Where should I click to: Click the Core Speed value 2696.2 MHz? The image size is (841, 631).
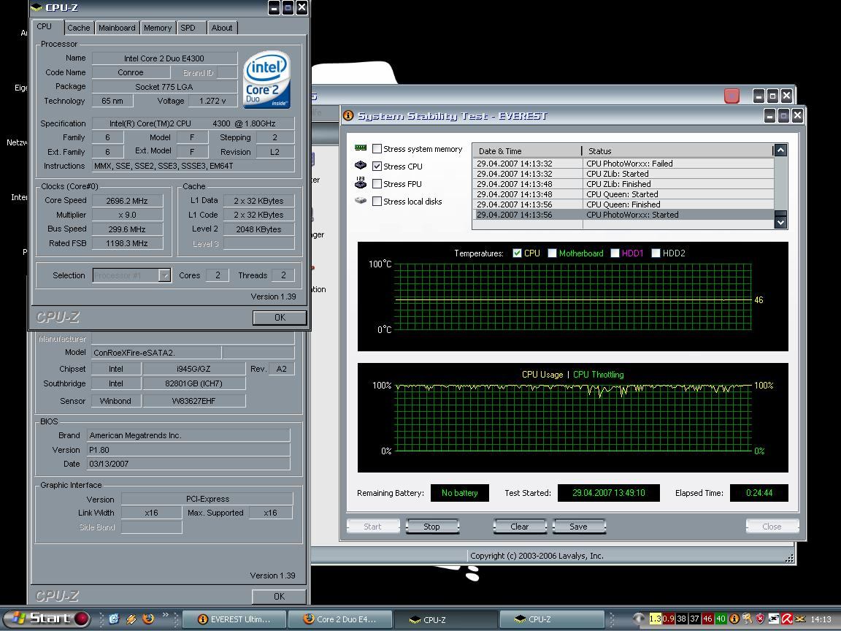(127, 201)
